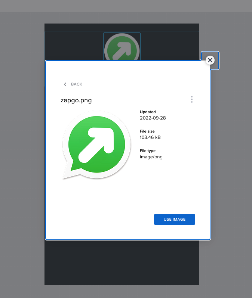This screenshot has width=252, height=298.
Task: Go back using the BACK link
Action: pos(73,84)
